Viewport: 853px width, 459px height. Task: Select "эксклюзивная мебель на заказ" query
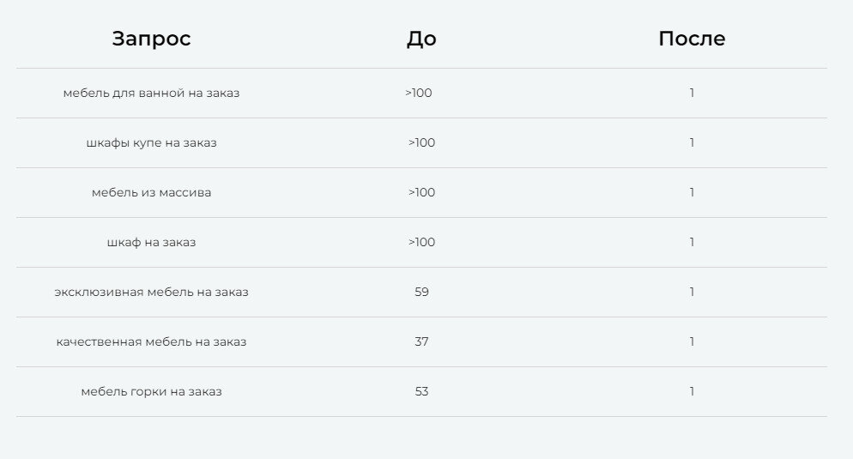pyautogui.click(x=151, y=292)
